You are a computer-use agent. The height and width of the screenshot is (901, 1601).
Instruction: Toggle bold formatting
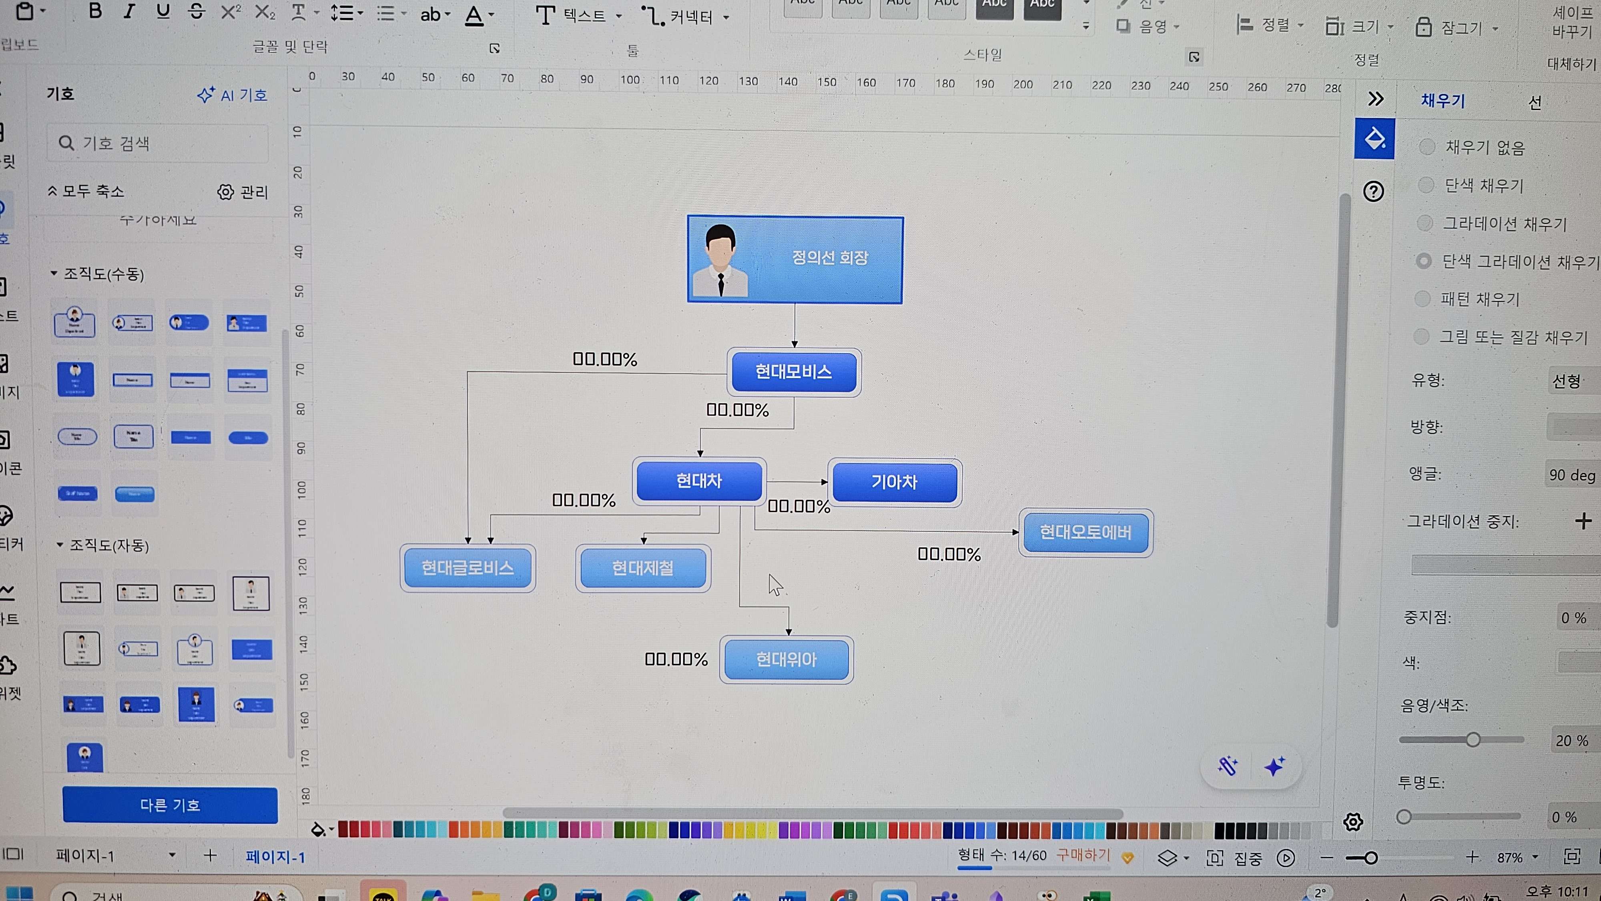pos(95,10)
